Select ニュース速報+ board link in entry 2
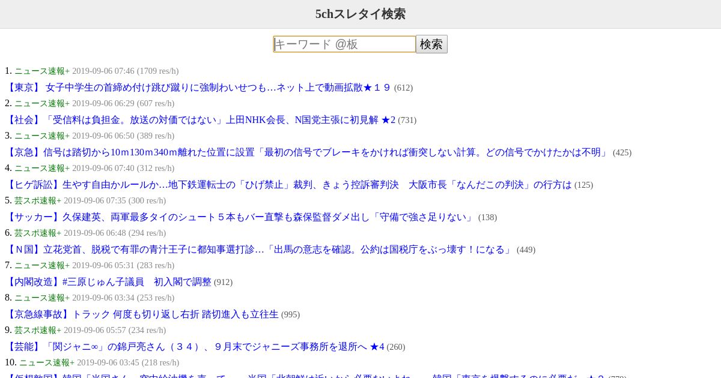The width and height of the screenshot is (721, 378). pyautogui.click(x=42, y=103)
